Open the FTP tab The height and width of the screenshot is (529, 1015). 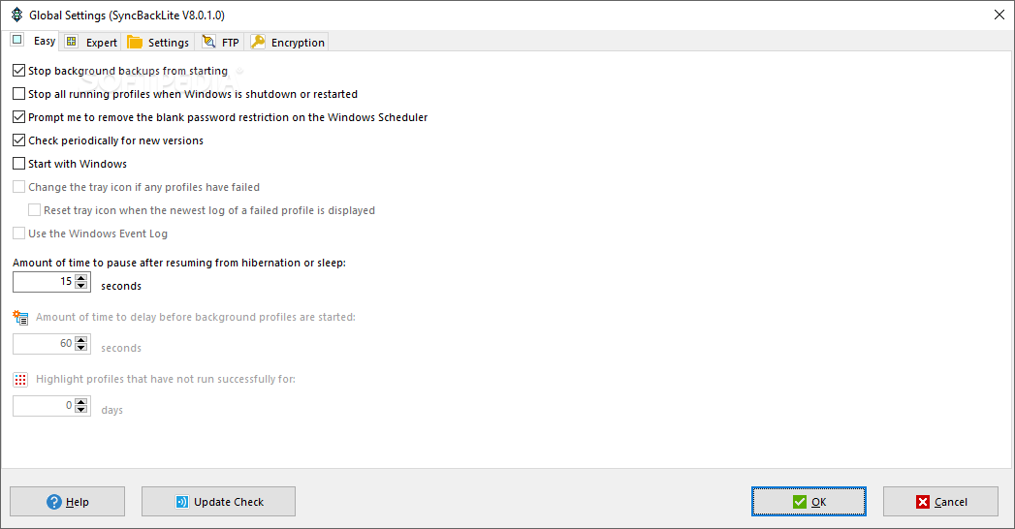click(x=220, y=42)
